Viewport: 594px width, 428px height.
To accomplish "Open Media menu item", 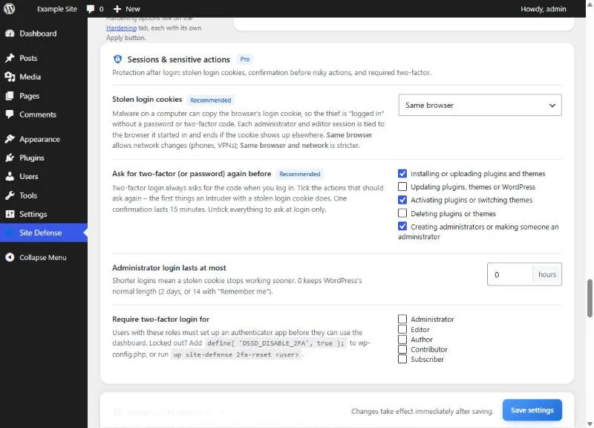I will 44,77.
